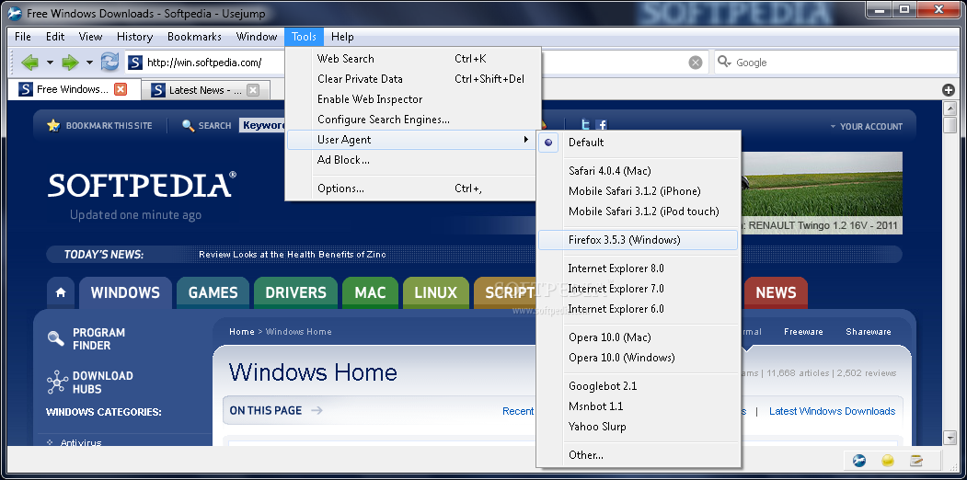This screenshot has height=480, width=967.
Task: Open the View menu
Action: tap(91, 37)
